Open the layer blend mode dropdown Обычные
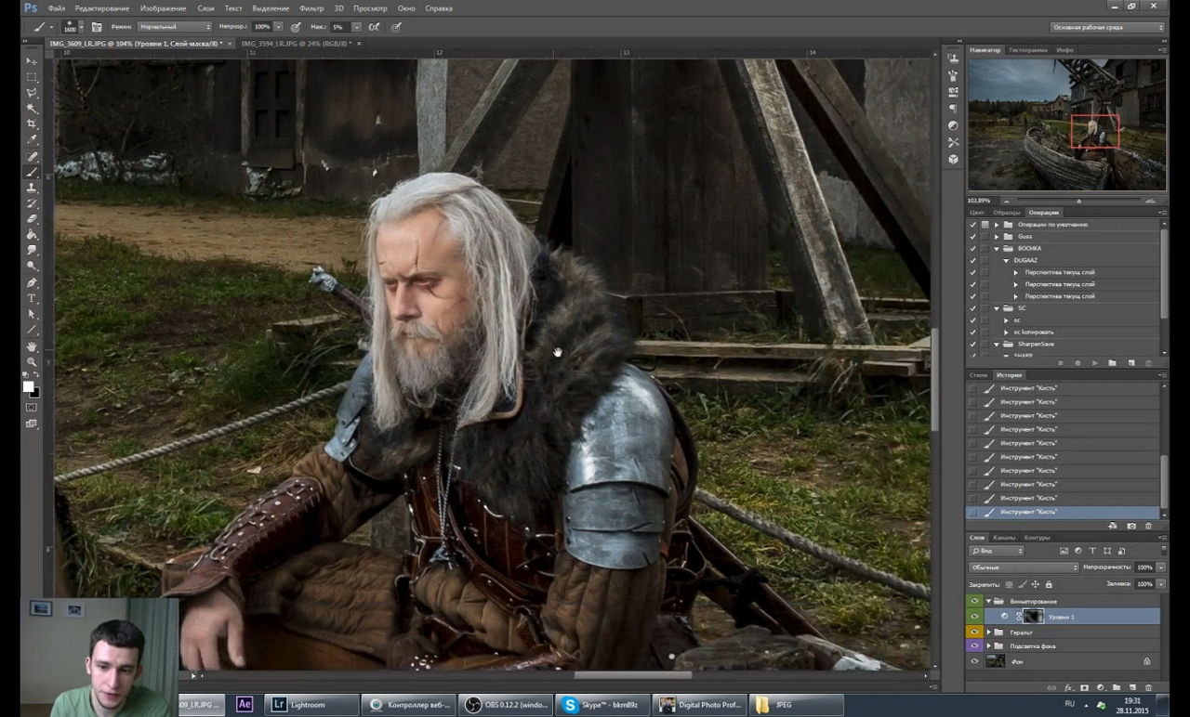The width and height of the screenshot is (1190, 717). click(1023, 567)
